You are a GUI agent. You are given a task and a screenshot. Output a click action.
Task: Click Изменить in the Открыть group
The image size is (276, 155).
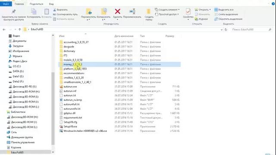[202, 14]
